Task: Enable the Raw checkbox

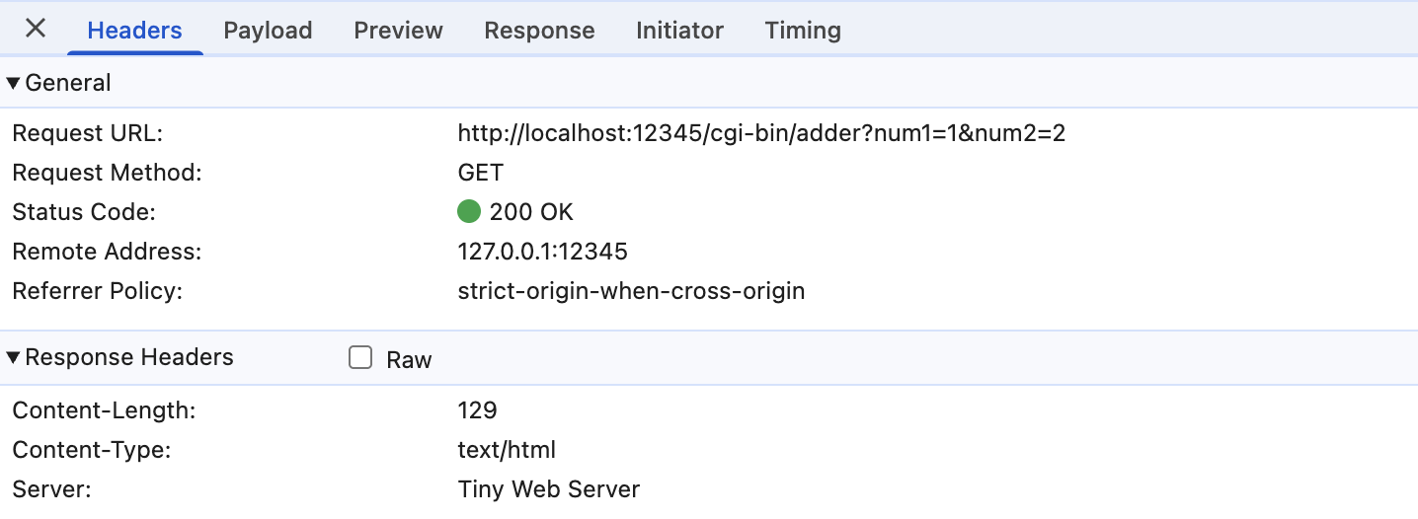Action: [x=360, y=358]
